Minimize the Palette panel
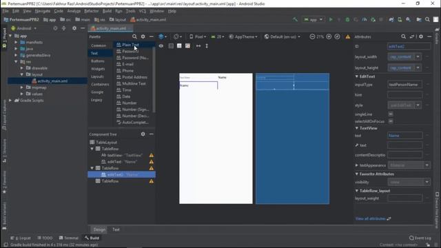Screen dimensions: 441x248 click(152, 37)
